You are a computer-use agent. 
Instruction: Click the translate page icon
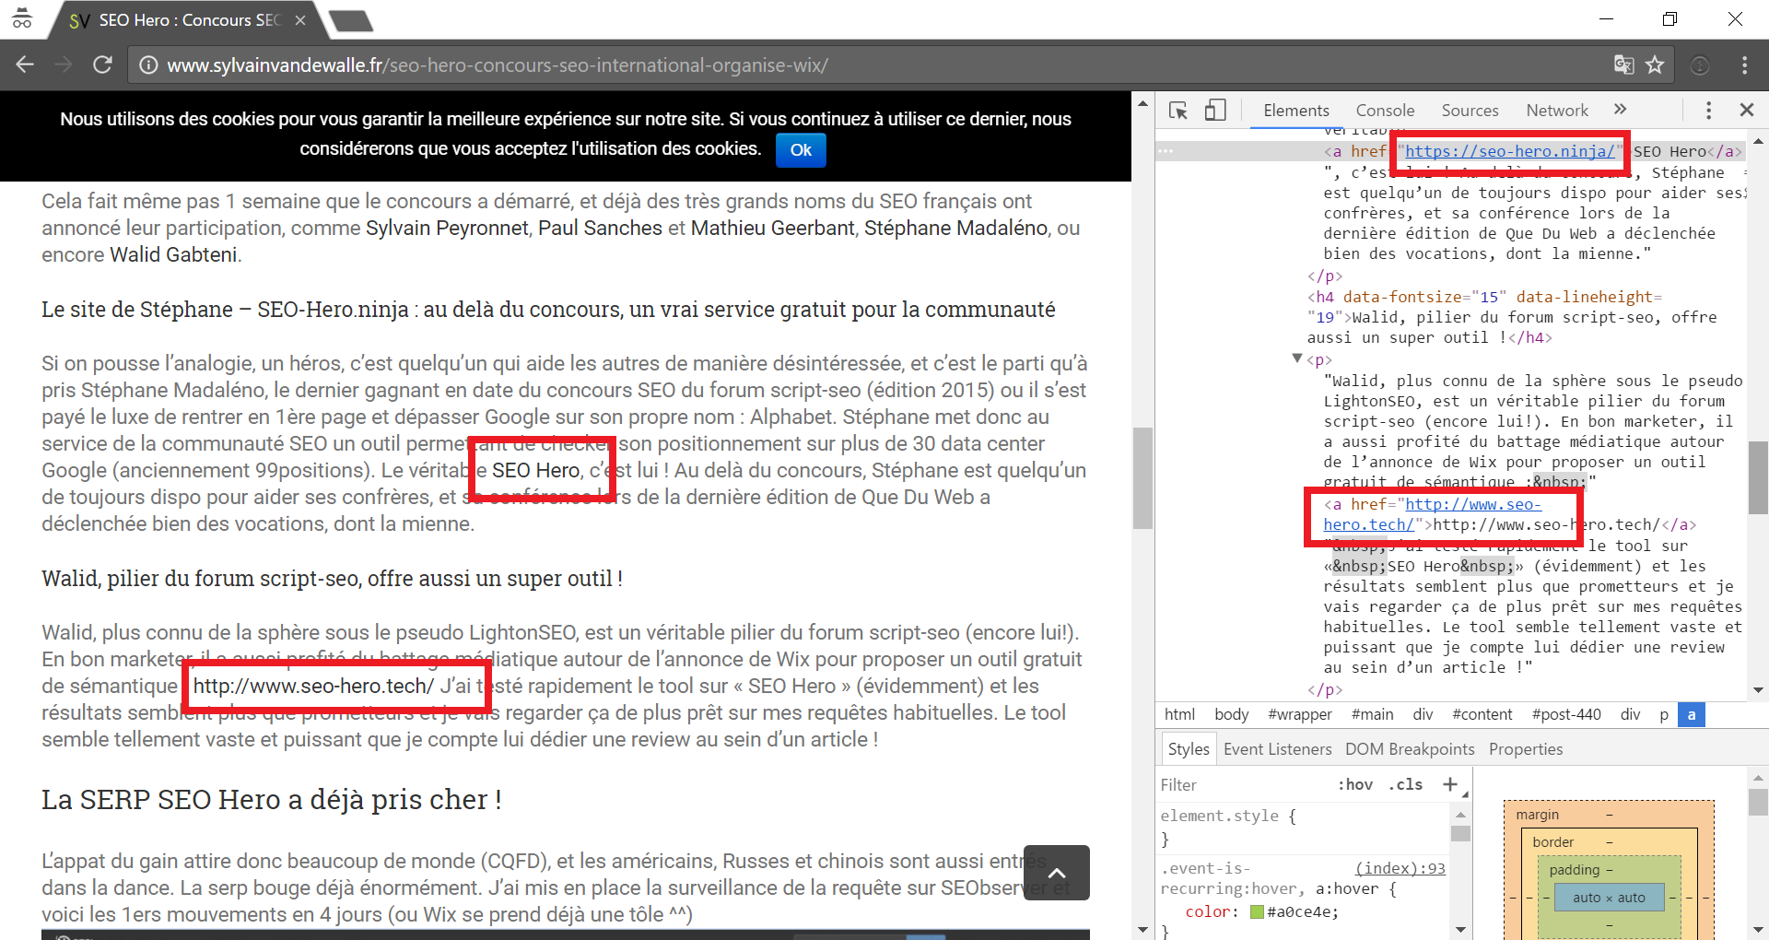(1623, 65)
